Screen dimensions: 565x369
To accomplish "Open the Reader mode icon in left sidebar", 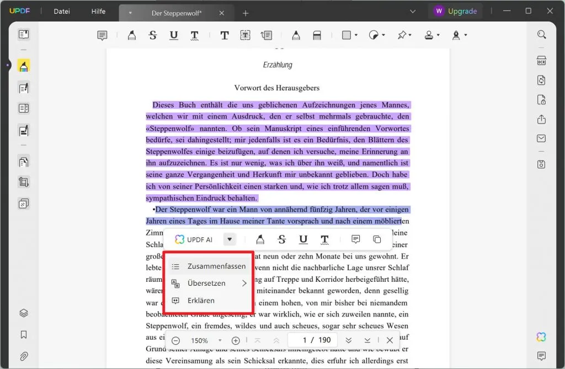I will pos(24,35).
